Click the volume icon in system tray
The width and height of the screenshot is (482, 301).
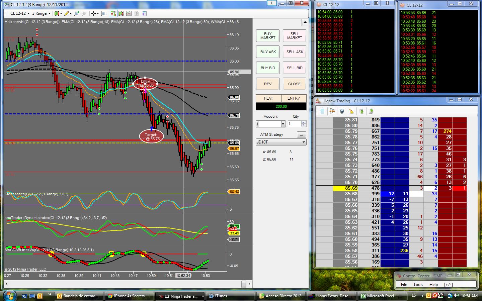pos(457,296)
